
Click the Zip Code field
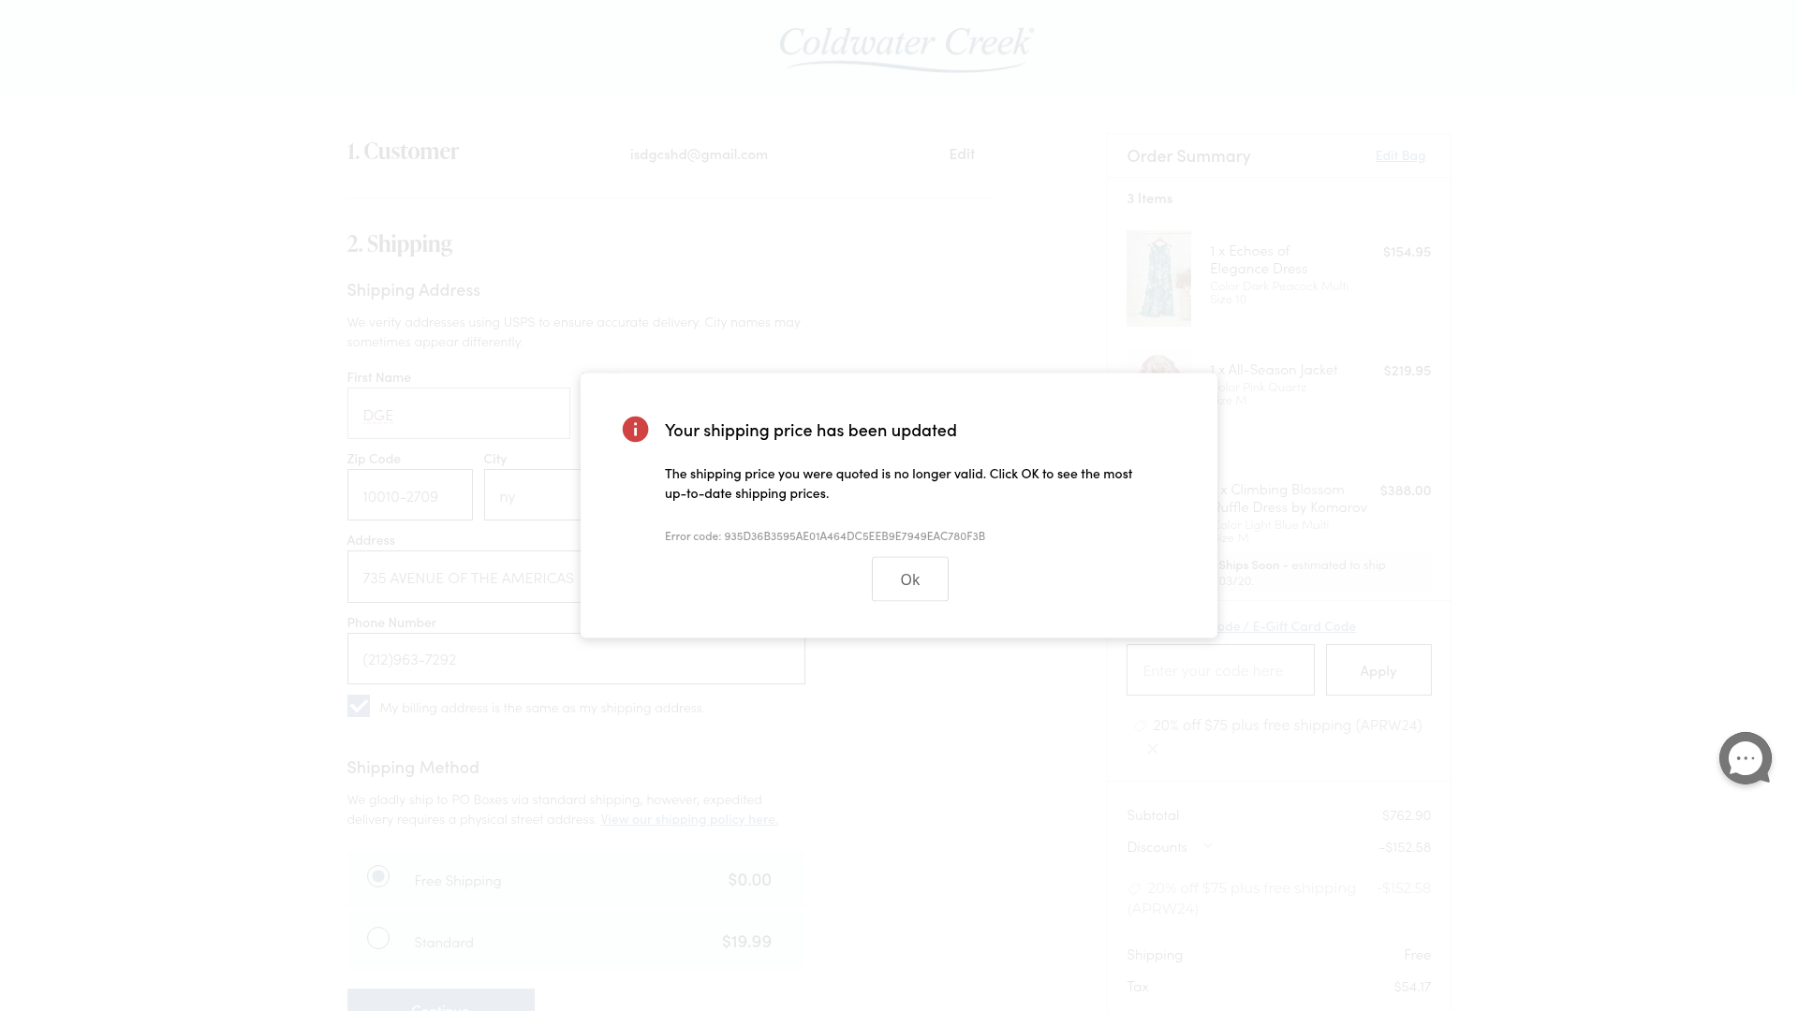tap(409, 495)
